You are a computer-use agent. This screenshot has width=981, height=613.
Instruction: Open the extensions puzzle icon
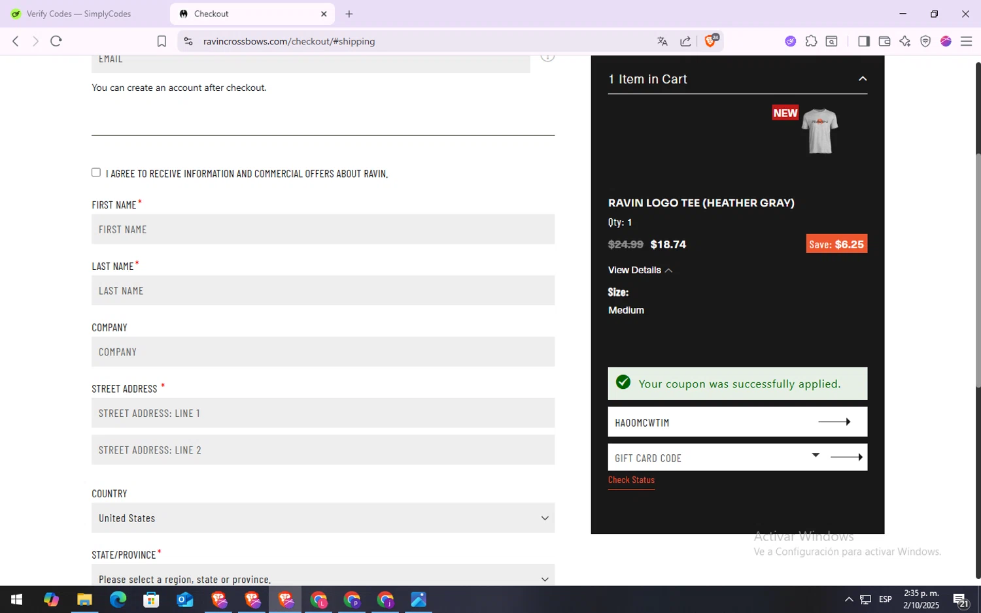[811, 41]
